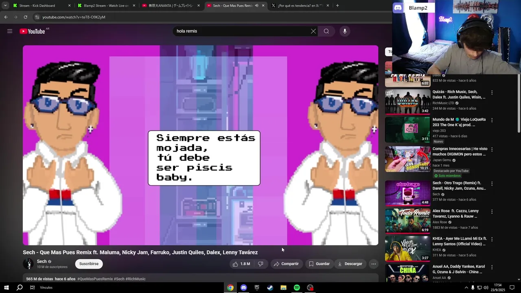Open the tab search dropdown arrow
521x293 pixels.
pos(5,6)
